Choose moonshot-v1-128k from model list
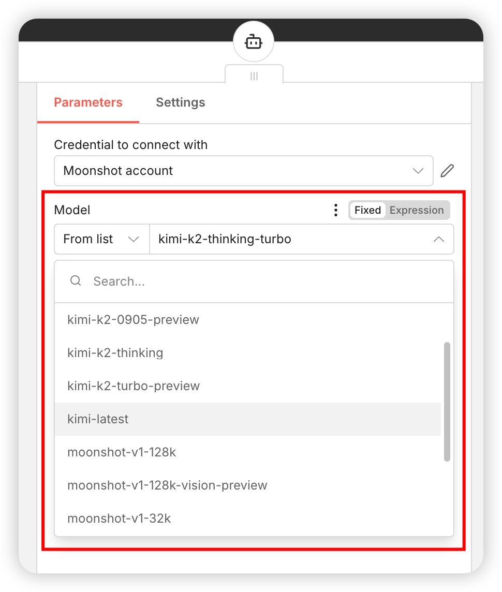 pos(122,452)
